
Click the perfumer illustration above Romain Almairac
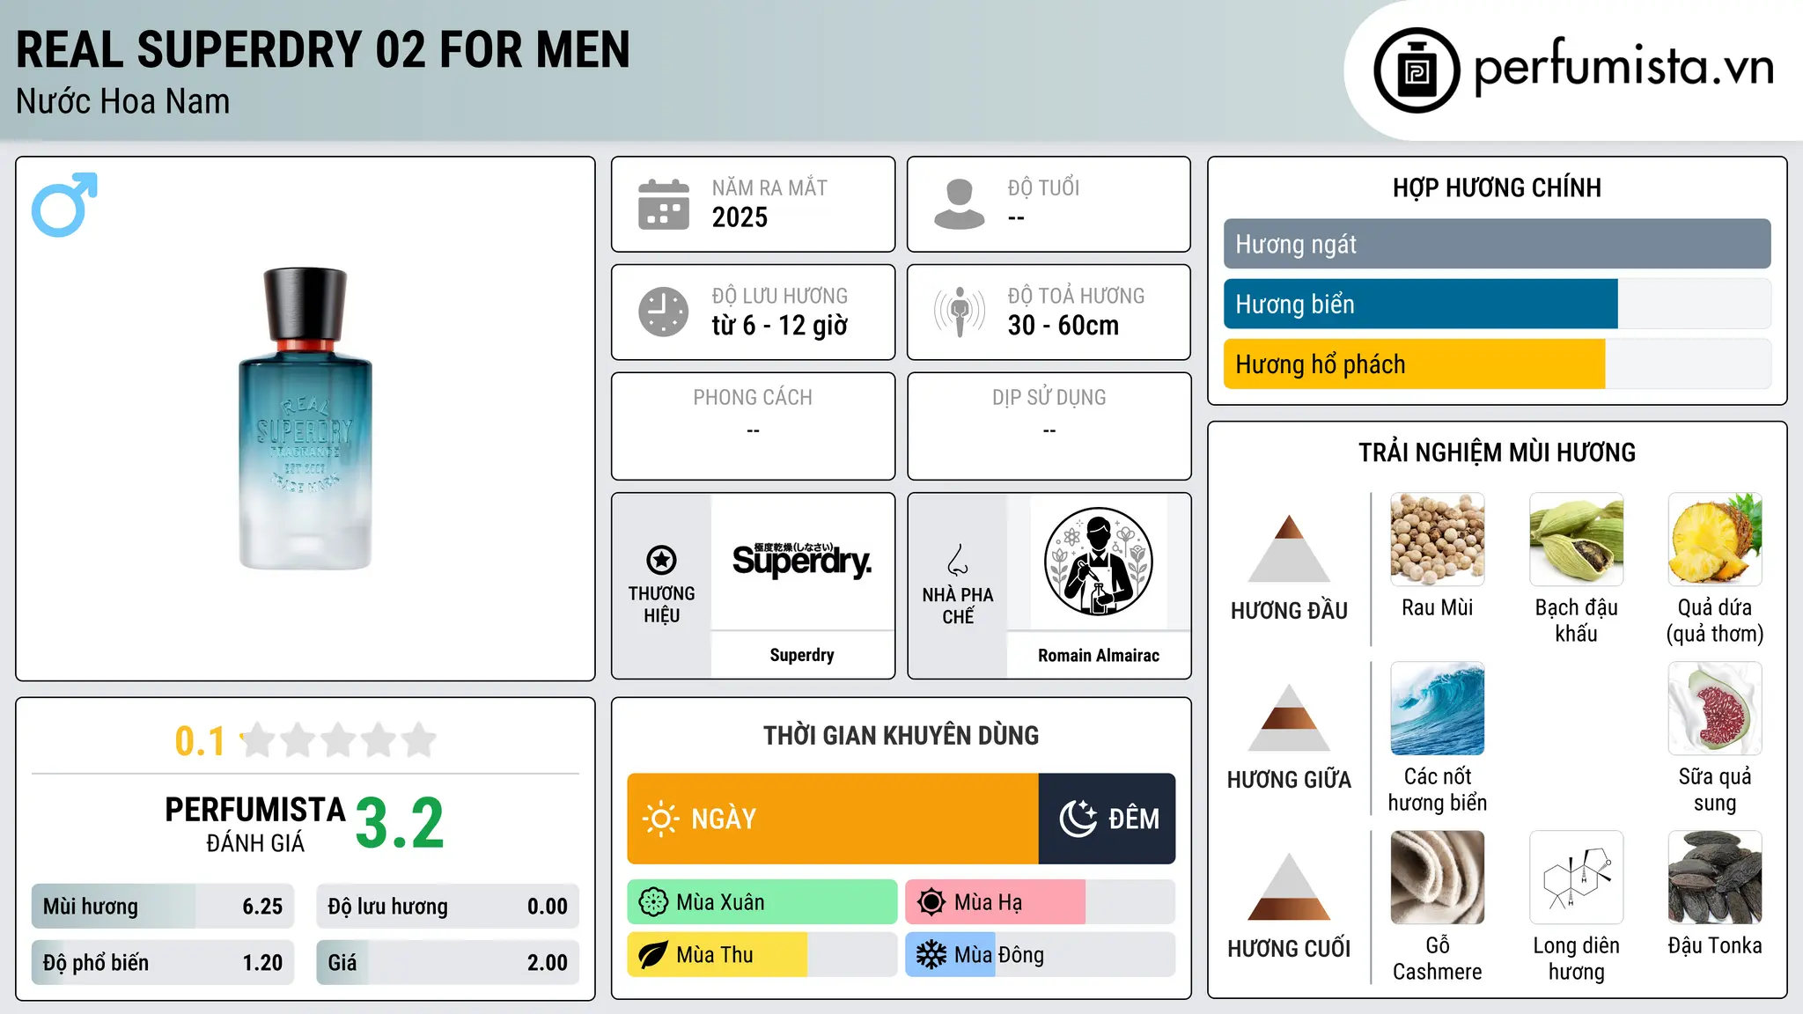1098,562
